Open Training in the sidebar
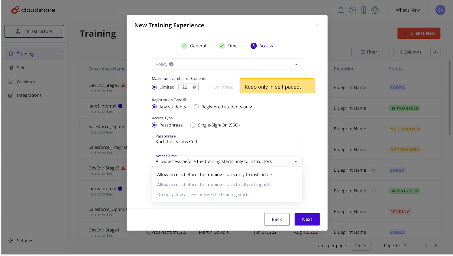 [x=34, y=54]
